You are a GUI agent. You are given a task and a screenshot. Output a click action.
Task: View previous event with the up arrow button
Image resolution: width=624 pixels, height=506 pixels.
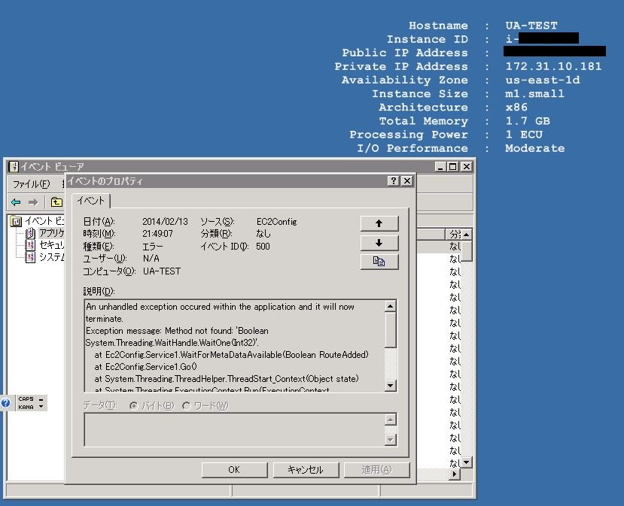(379, 223)
